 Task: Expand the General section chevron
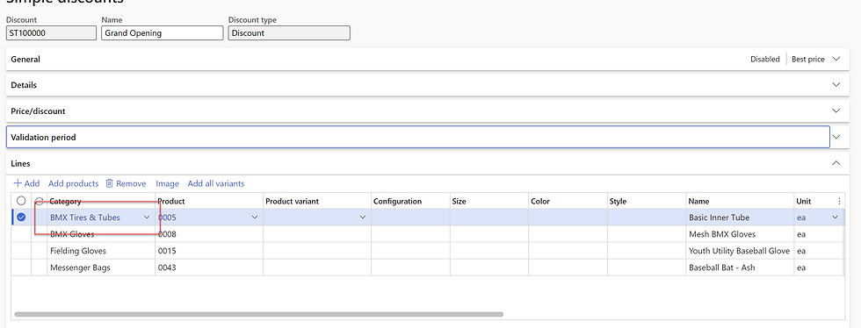836,59
